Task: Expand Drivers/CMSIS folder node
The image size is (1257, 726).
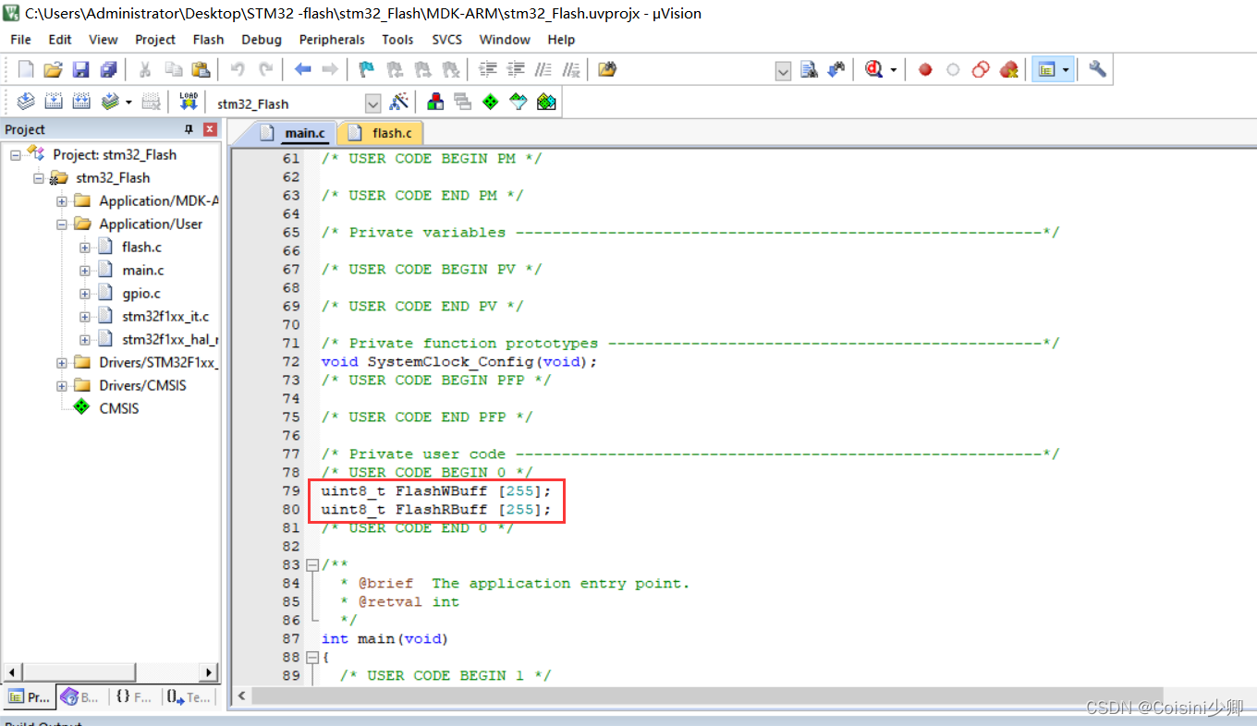Action: click(62, 386)
